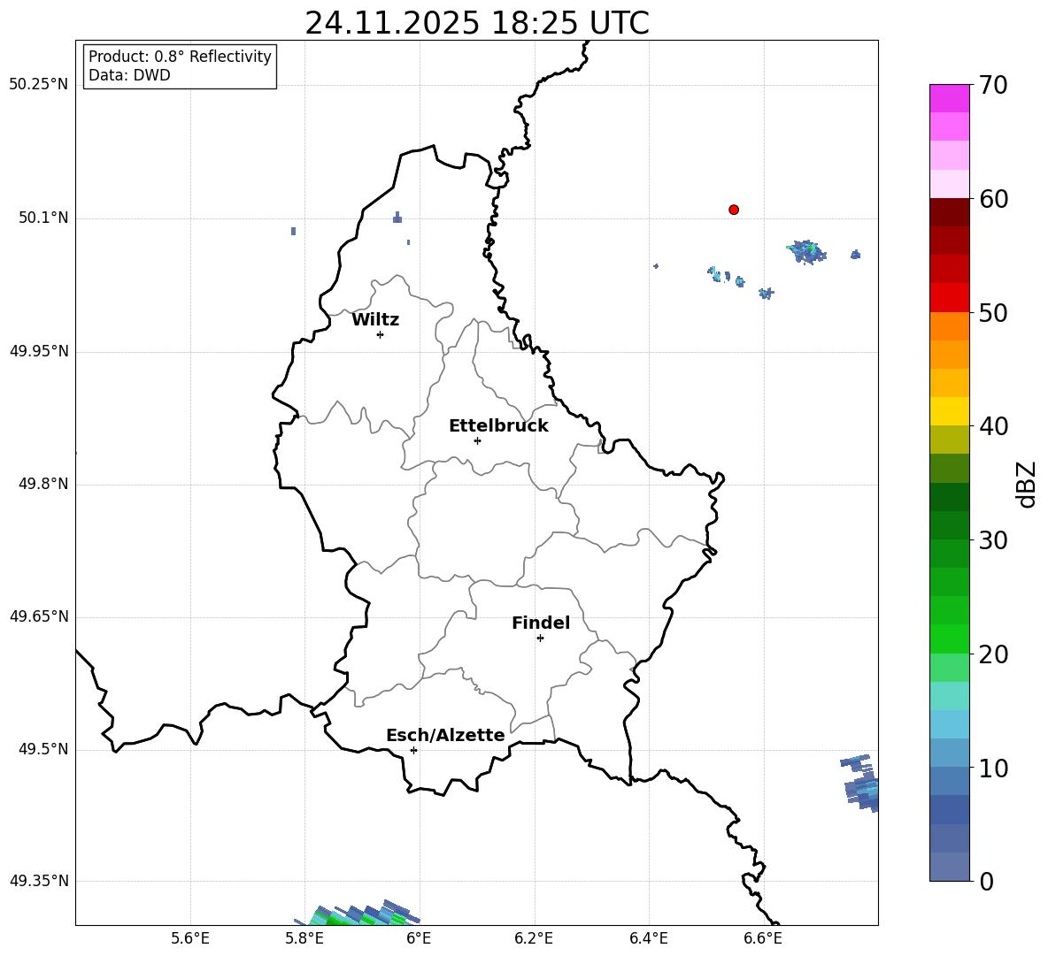1048x956 pixels.
Task: Click the green radar echo at bottom edge near 5.8°E
Action: tap(358, 913)
